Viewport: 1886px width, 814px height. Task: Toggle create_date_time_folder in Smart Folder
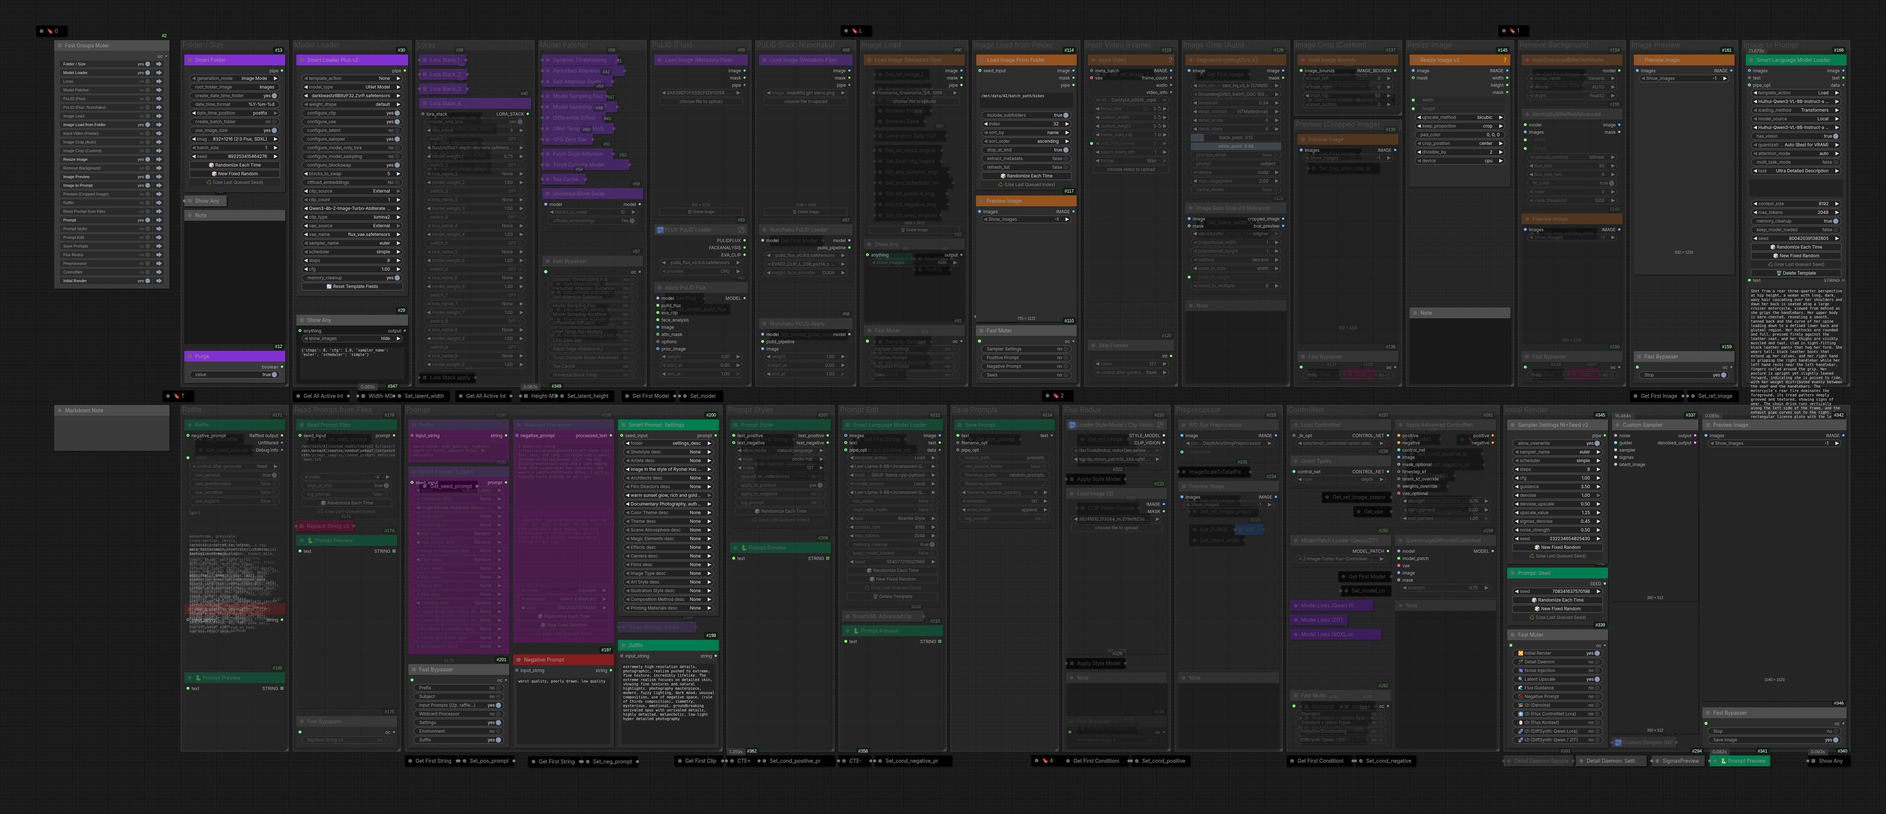click(x=274, y=96)
